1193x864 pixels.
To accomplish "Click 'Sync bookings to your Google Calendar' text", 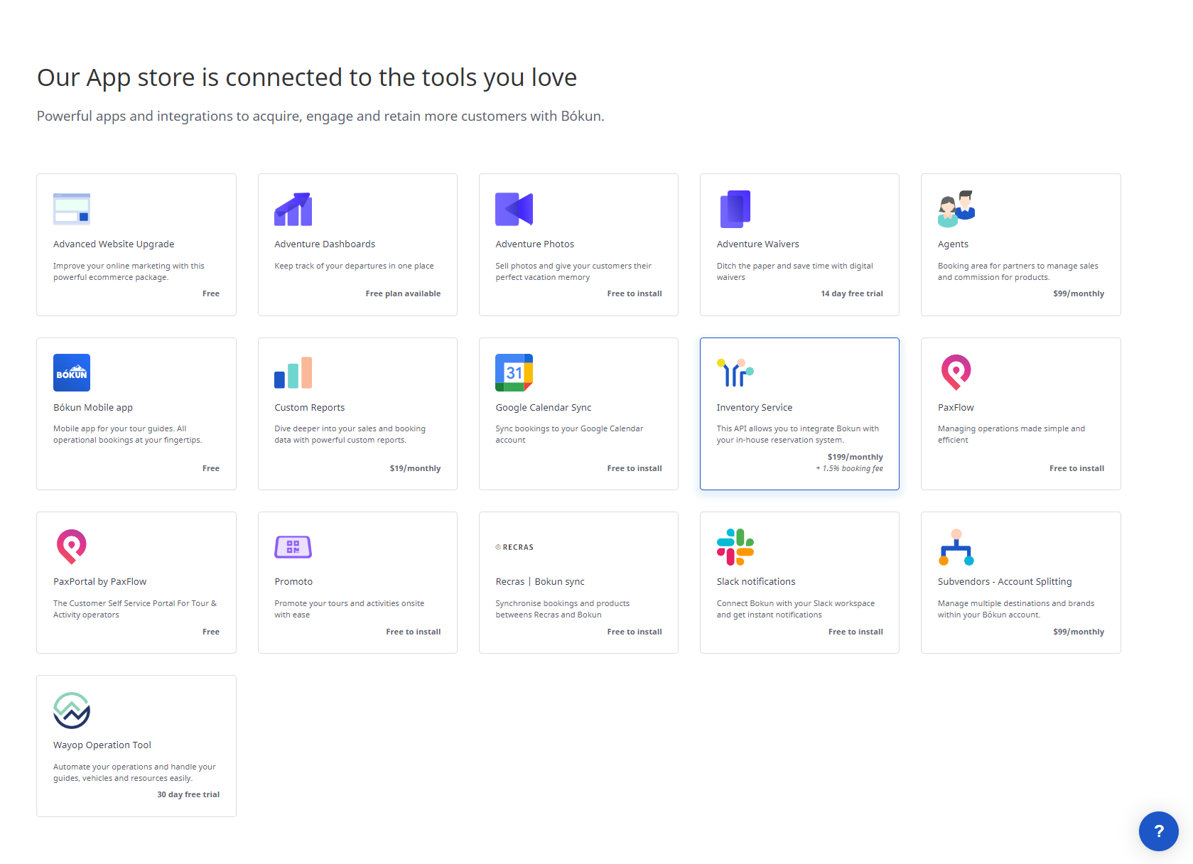I will click(569, 434).
